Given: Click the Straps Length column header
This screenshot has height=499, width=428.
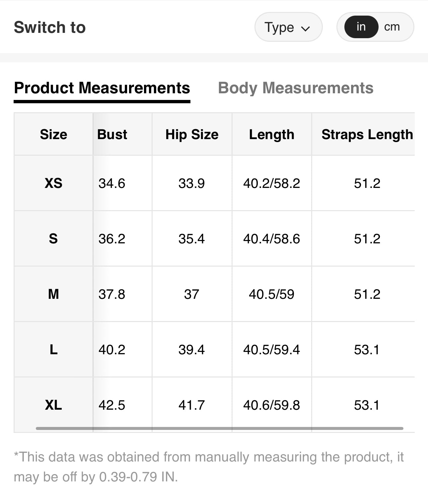Looking at the screenshot, I should point(367,134).
